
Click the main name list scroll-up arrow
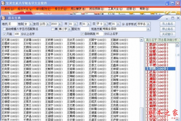point(141,40)
